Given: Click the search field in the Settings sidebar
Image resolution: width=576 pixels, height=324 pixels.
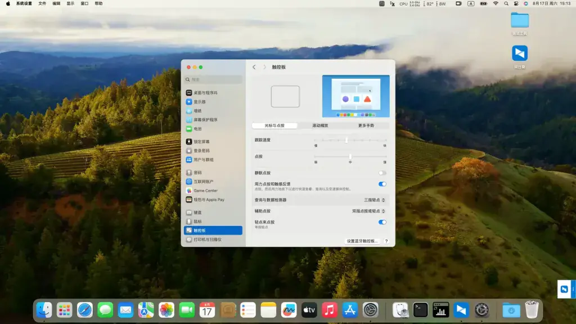Looking at the screenshot, I should tap(213, 79).
